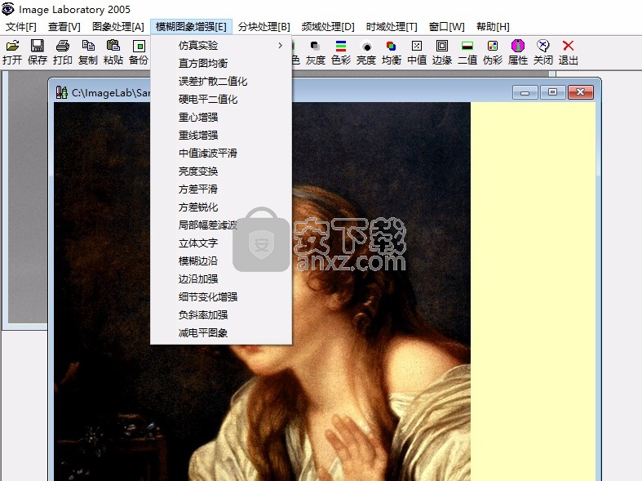Choose 减电平图象 menu entry

click(x=221, y=333)
